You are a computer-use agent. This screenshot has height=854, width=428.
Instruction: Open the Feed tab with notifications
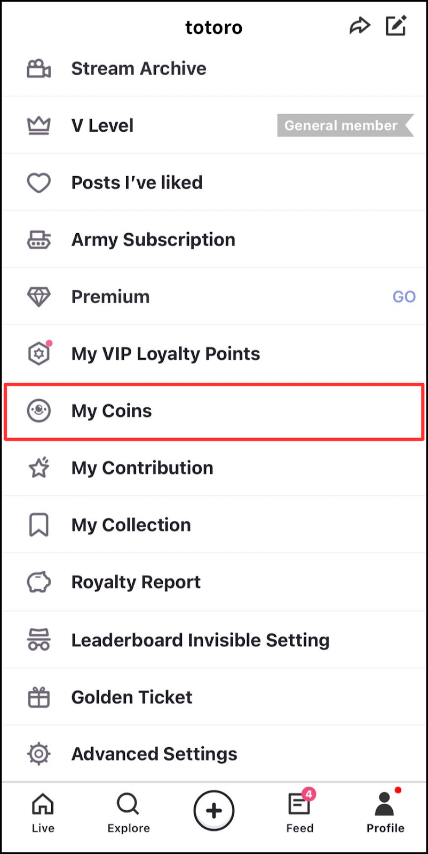point(300,812)
